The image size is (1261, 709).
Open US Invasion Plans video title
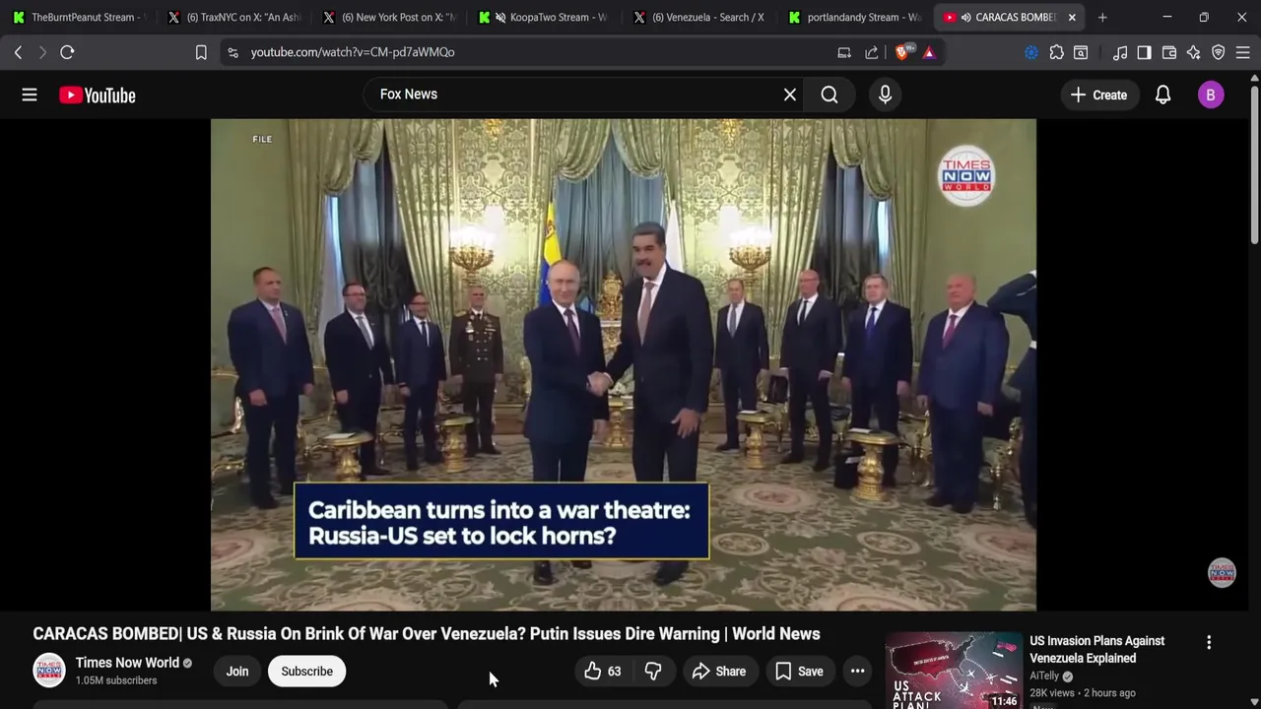coord(1096,649)
